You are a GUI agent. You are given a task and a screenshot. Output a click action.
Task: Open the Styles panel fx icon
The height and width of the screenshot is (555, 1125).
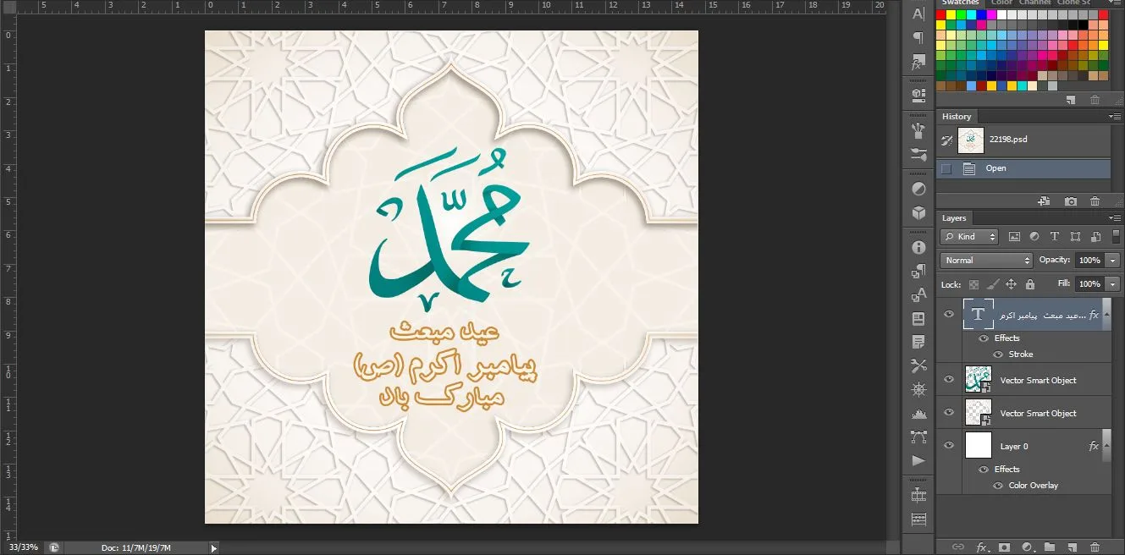[x=918, y=63]
